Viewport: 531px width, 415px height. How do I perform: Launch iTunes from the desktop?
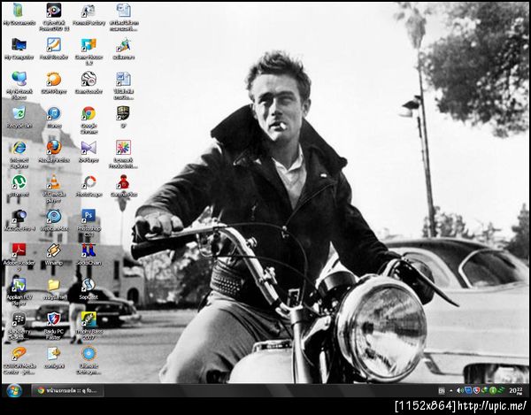53,113
